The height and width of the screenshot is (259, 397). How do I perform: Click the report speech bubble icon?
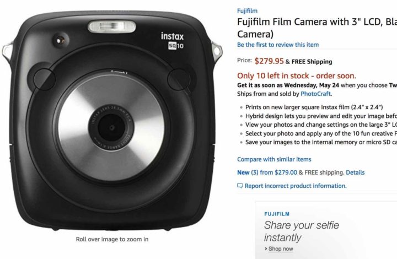tap(240, 186)
